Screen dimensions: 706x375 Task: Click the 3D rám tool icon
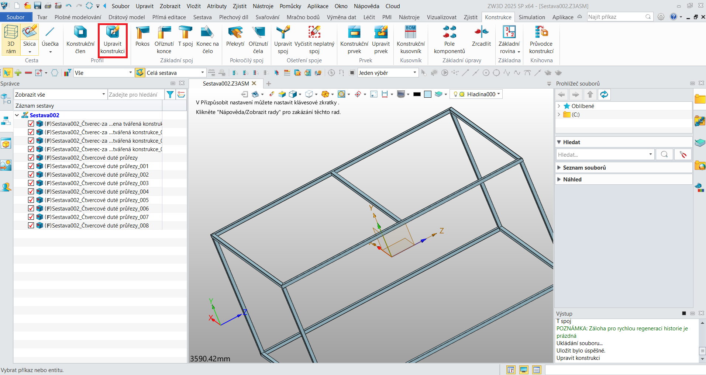[11, 39]
